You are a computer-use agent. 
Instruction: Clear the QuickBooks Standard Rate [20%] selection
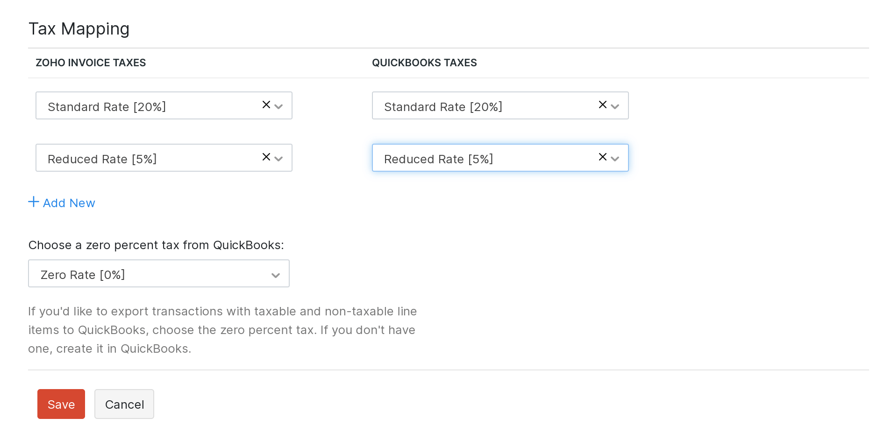[x=602, y=105]
